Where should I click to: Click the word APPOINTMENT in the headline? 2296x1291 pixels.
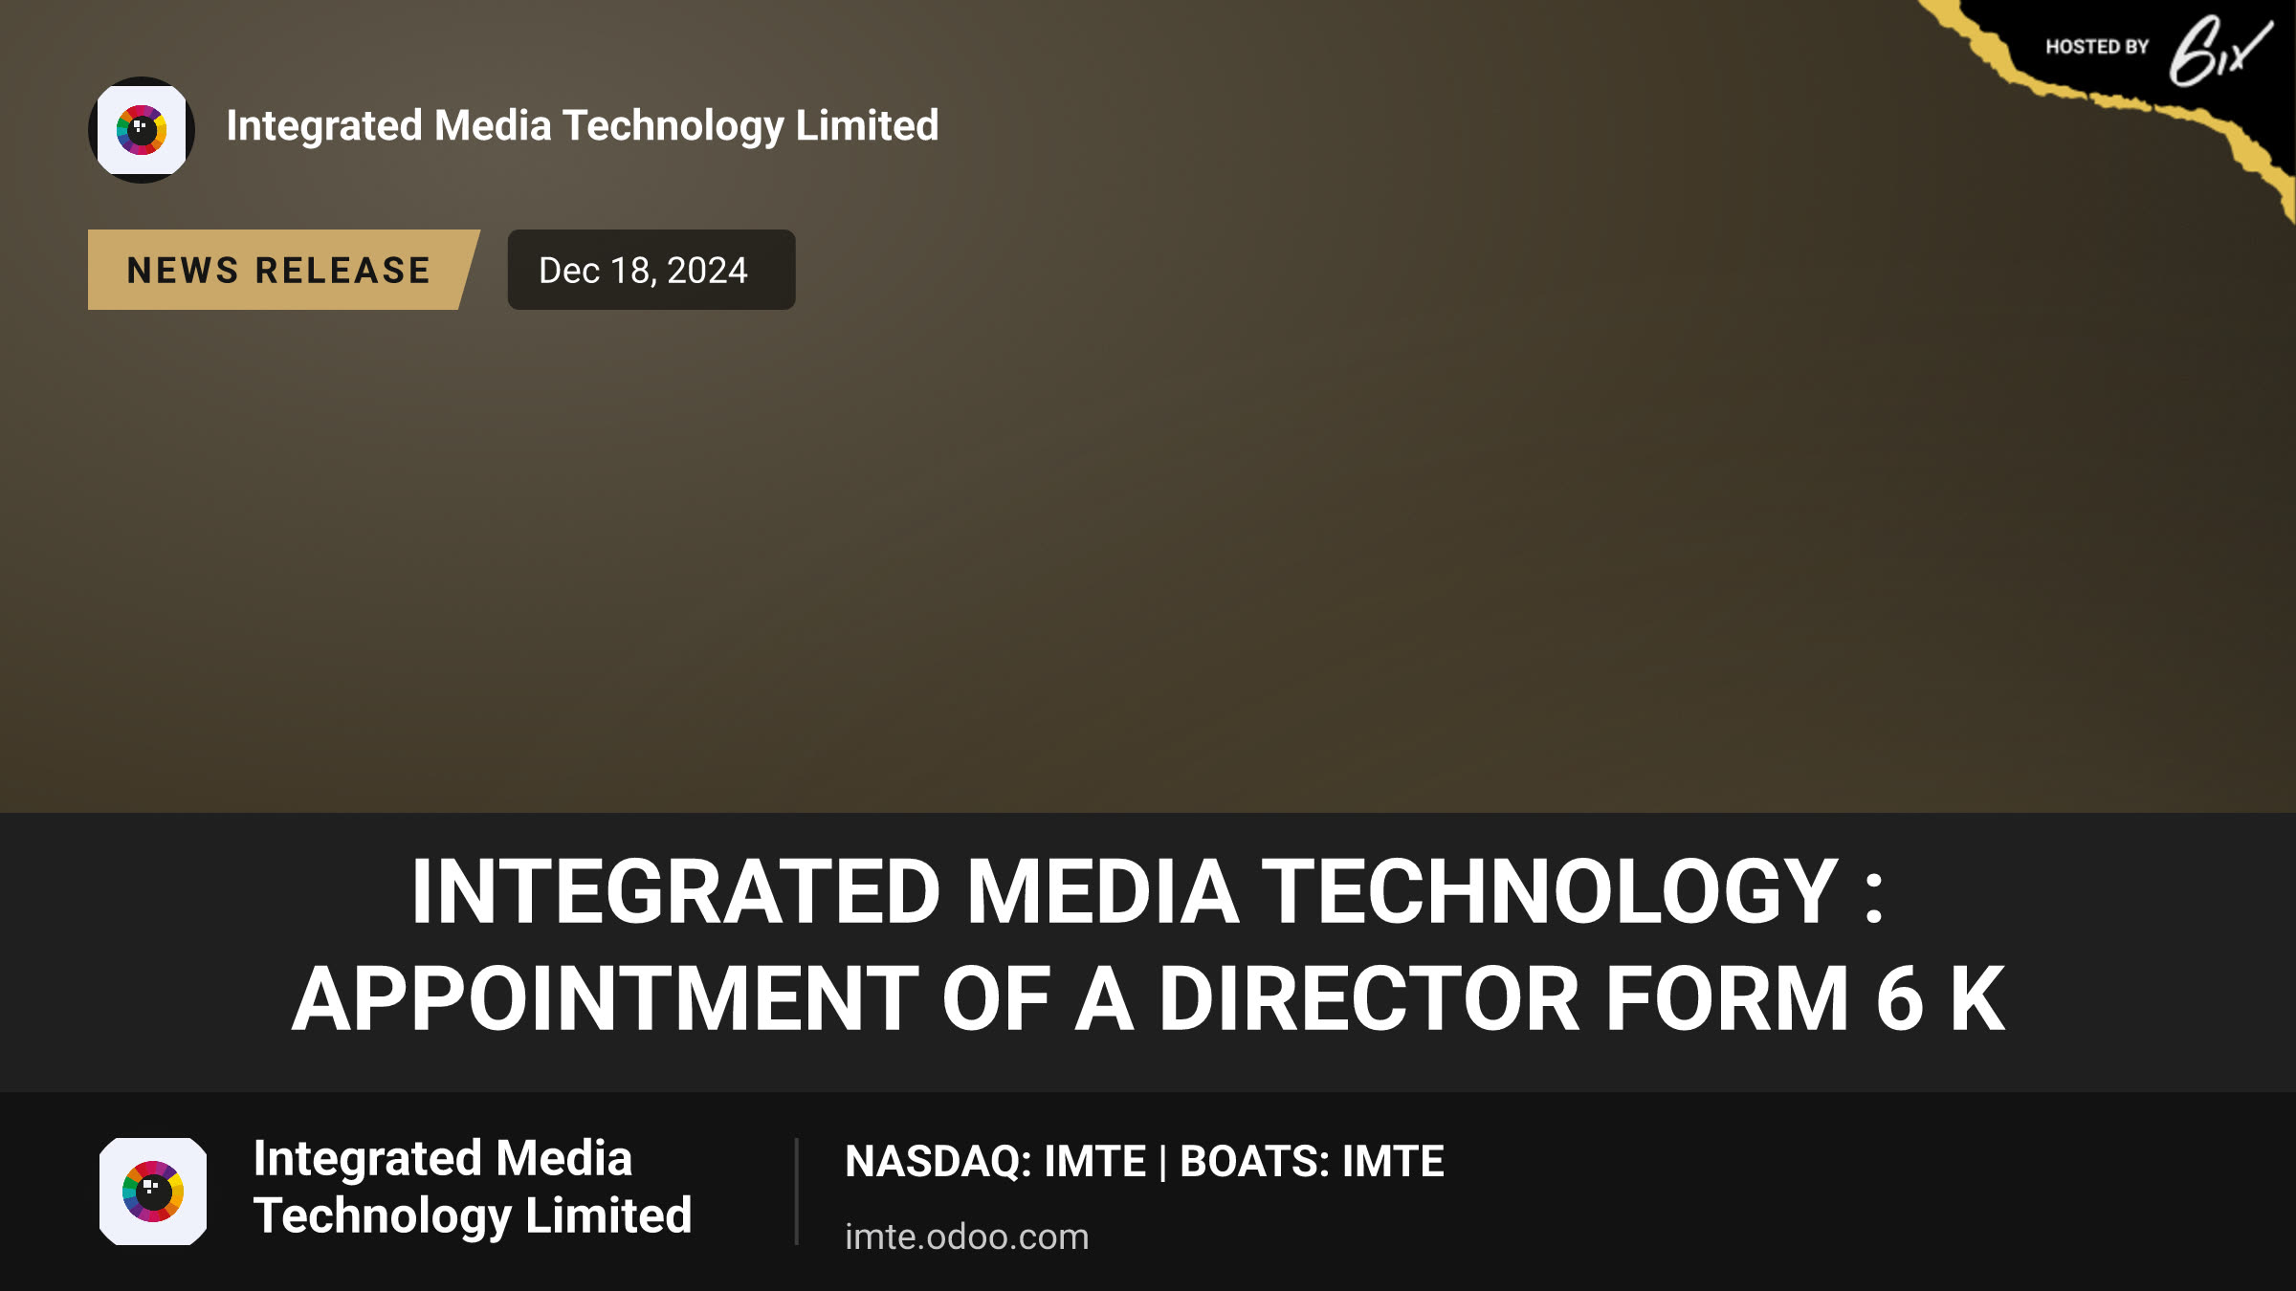point(606,998)
